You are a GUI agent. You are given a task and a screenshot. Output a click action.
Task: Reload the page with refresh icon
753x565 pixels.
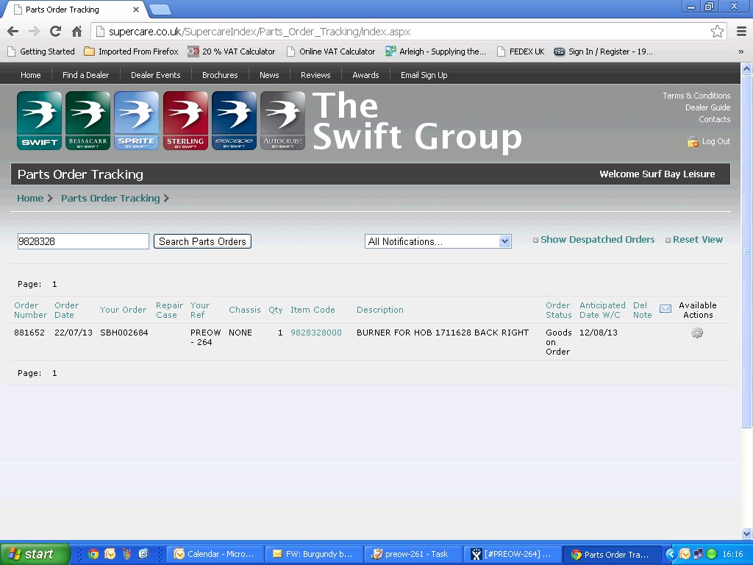[55, 32]
